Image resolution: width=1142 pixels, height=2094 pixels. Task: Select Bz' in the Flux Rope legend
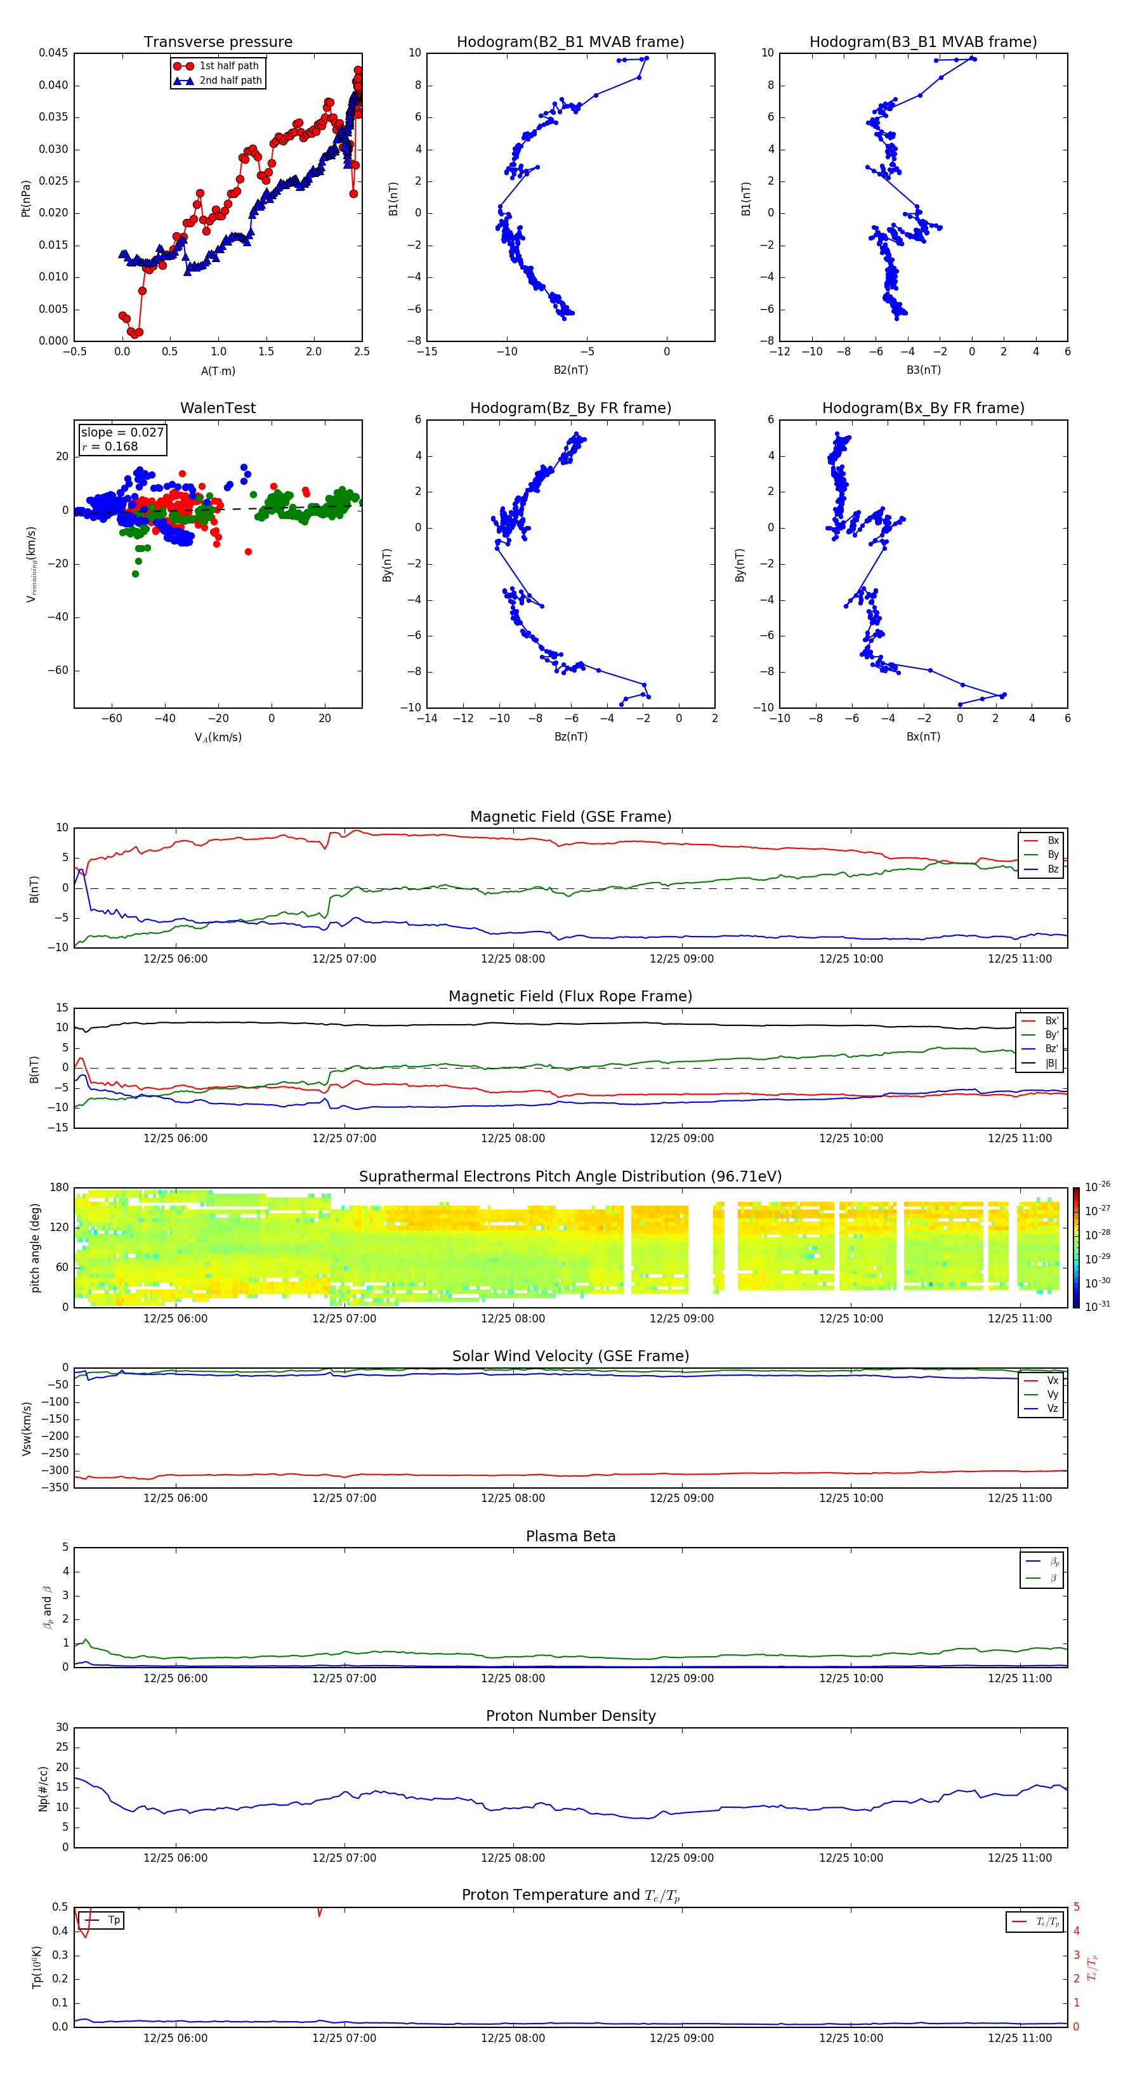tap(1040, 1049)
